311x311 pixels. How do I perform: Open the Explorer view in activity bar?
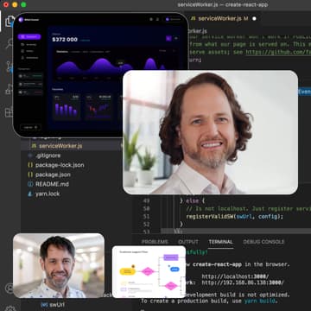10,21
